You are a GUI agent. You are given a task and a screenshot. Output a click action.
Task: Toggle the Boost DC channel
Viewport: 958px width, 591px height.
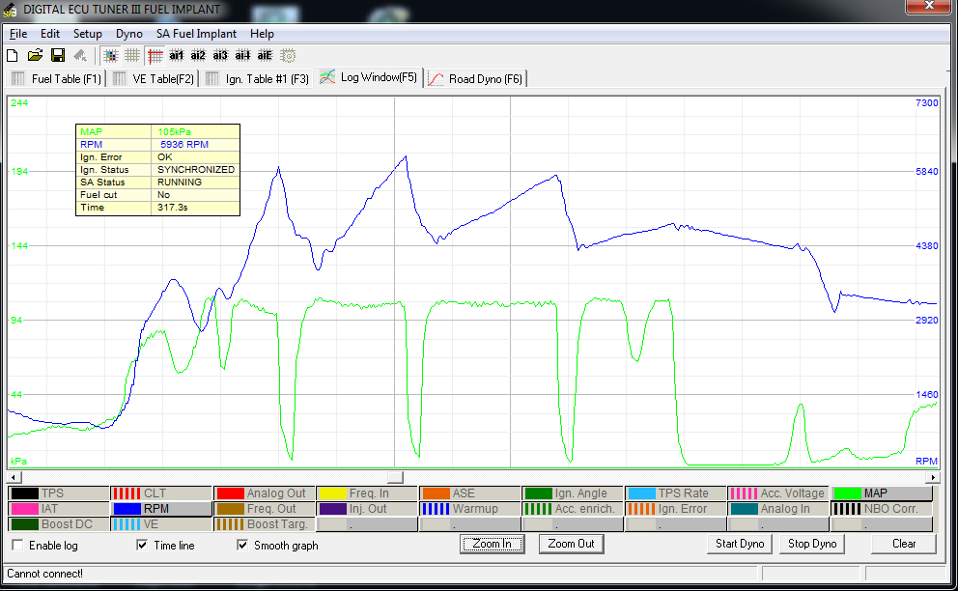(x=59, y=524)
